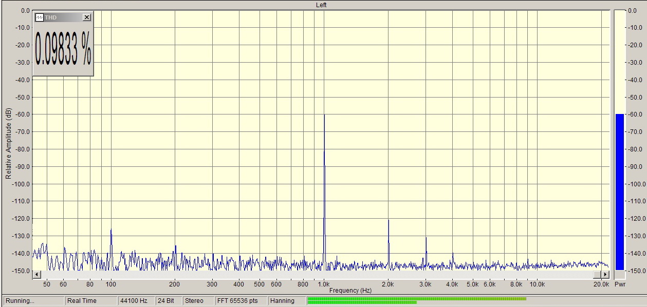Click the blue Pwr level bar

pyautogui.click(x=619, y=192)
